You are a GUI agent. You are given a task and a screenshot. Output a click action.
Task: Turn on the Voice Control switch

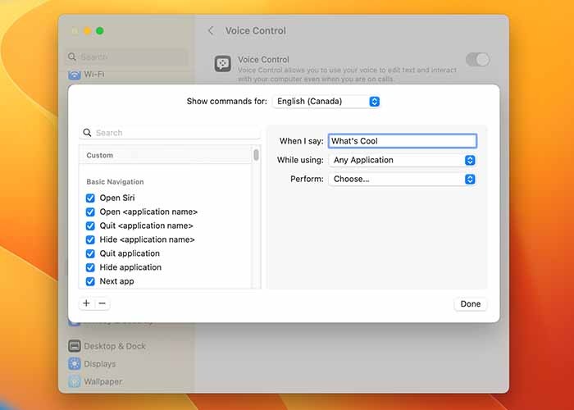(x=478, y=59)
